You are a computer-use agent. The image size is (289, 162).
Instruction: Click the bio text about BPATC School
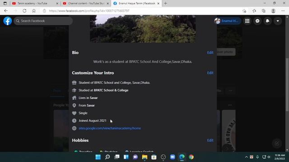[x=143, y=62]
